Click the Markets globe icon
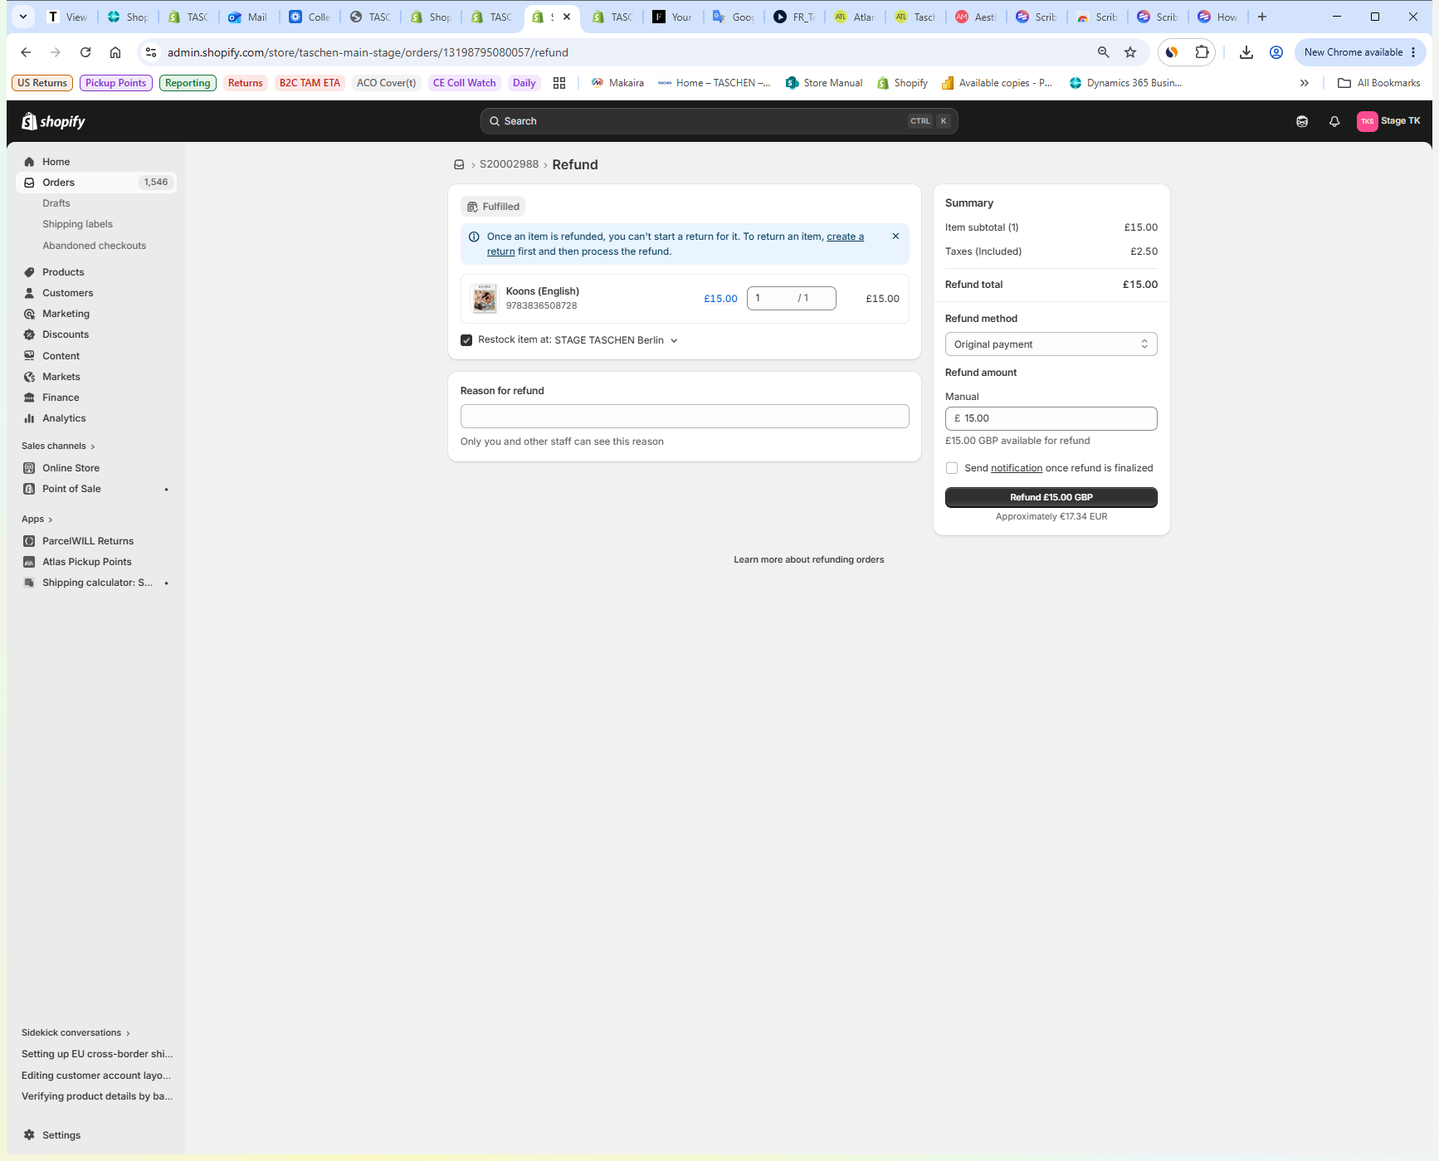This screenshot has height=1161, width=1439. coord(29,377)
